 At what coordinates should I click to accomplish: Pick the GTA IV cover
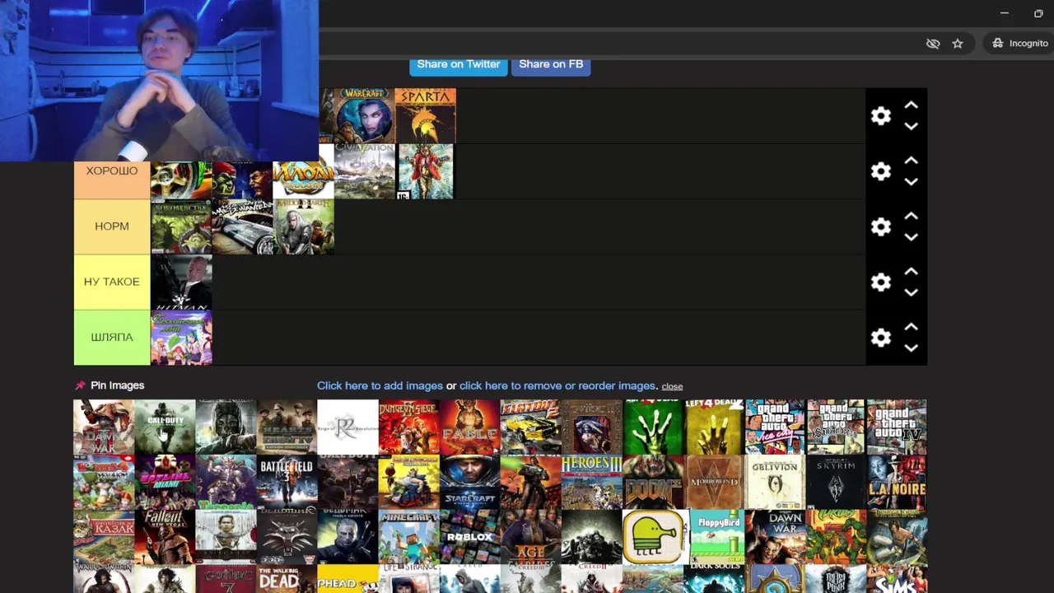tap(897, 427)
